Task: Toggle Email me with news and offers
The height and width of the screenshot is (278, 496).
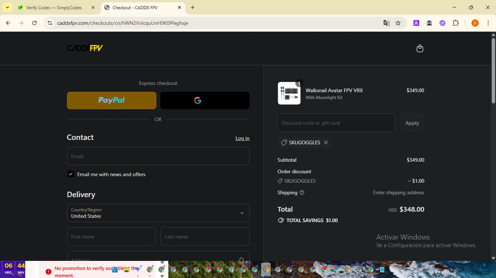Action: pyautogui.click(x=70, y=174)
